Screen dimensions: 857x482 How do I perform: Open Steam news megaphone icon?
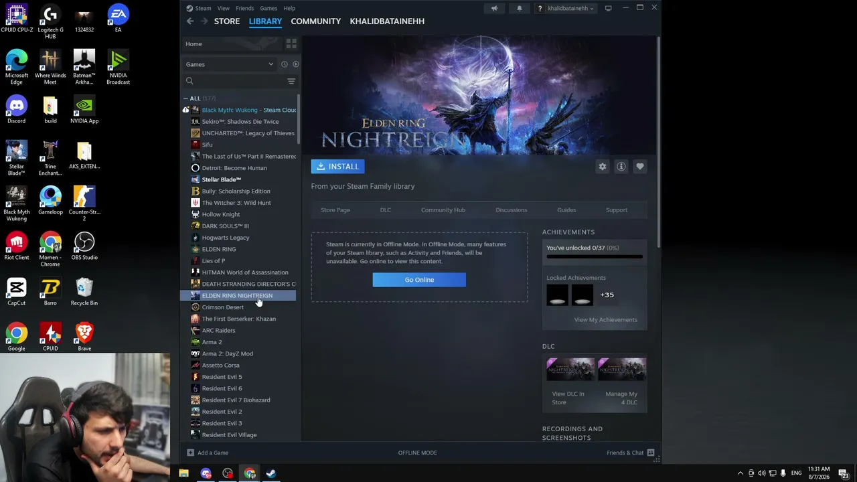(495, 8)
